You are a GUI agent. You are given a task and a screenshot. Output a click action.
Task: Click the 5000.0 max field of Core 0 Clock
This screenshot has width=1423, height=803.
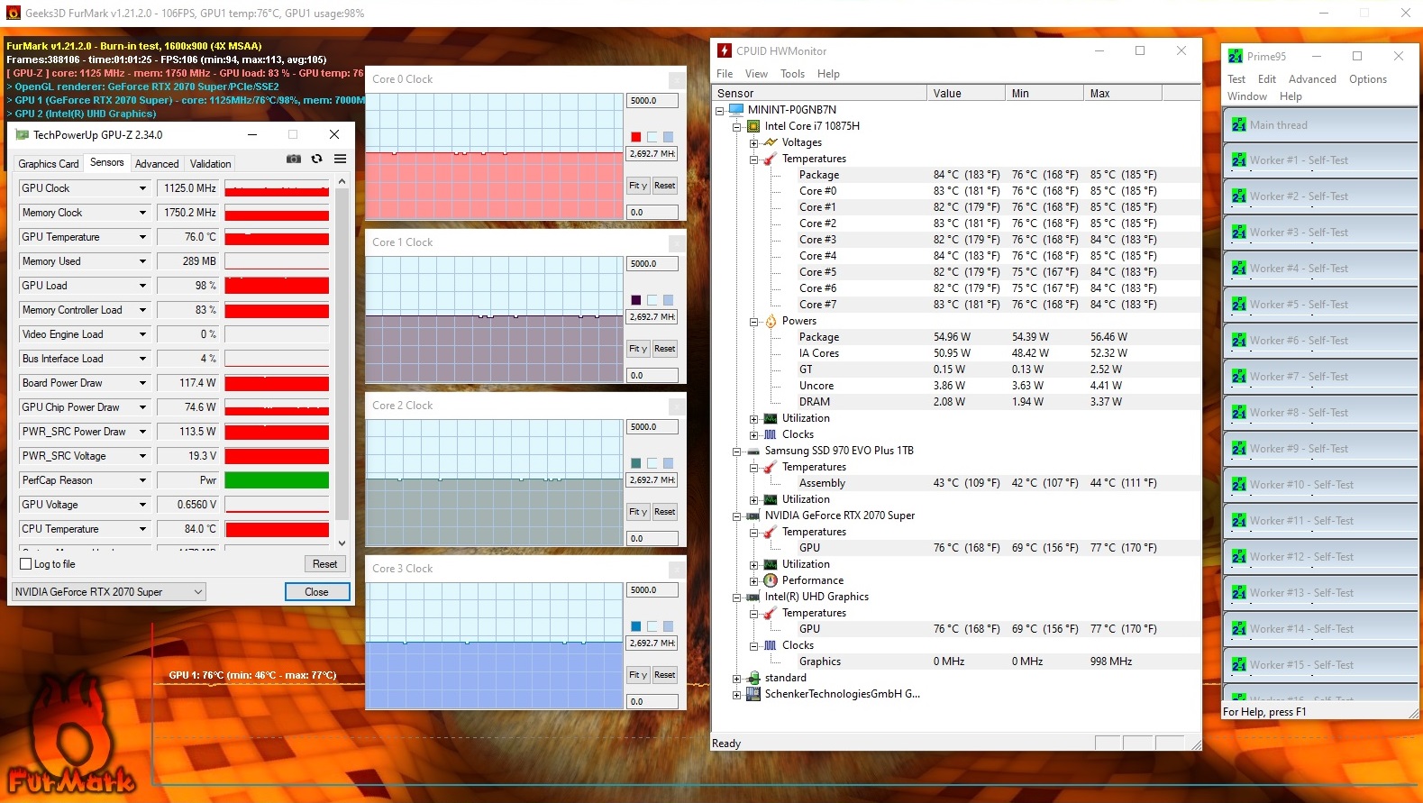pyautogui.click(x=652, y=101)
